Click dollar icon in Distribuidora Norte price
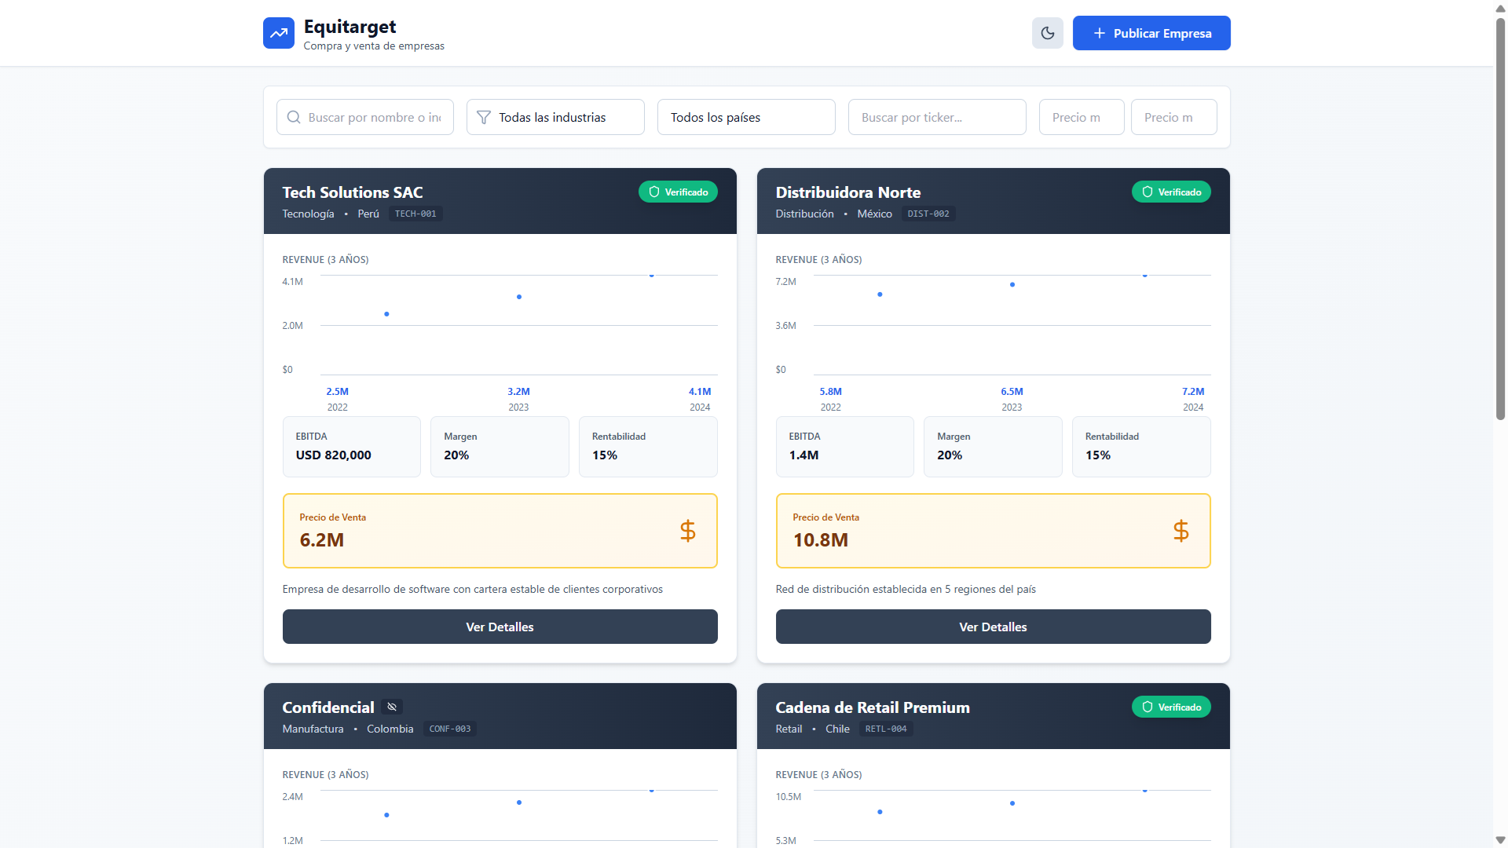The image size is (1508, 848). click(1180, 531)
